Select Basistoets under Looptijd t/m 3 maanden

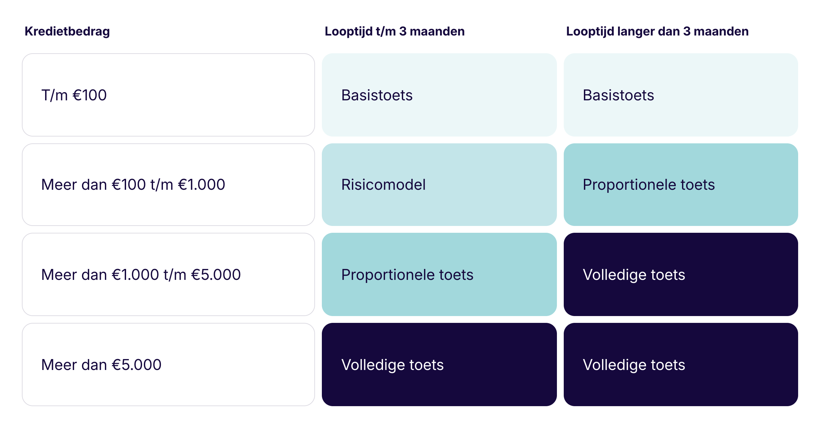pos(439,95)
